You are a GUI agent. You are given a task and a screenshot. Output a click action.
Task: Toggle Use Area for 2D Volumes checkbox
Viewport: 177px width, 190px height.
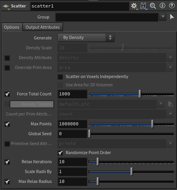60,85
